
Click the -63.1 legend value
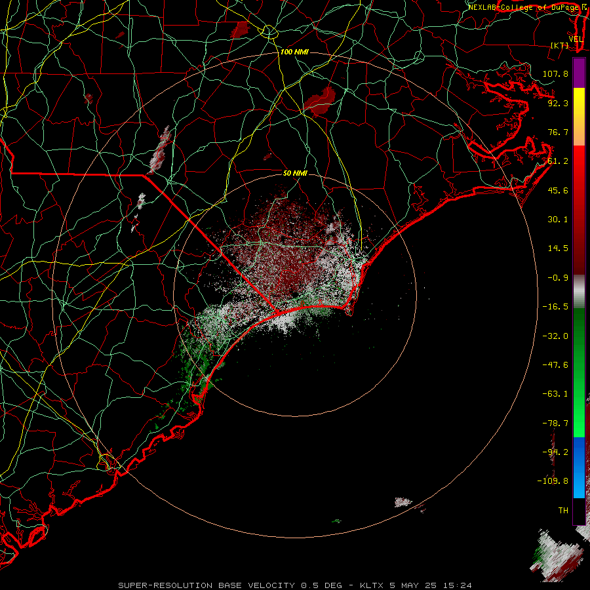555,394
